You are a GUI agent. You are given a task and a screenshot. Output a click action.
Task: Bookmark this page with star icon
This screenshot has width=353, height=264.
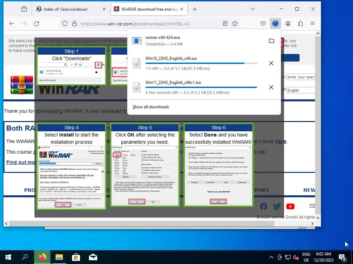click(235, 23)
